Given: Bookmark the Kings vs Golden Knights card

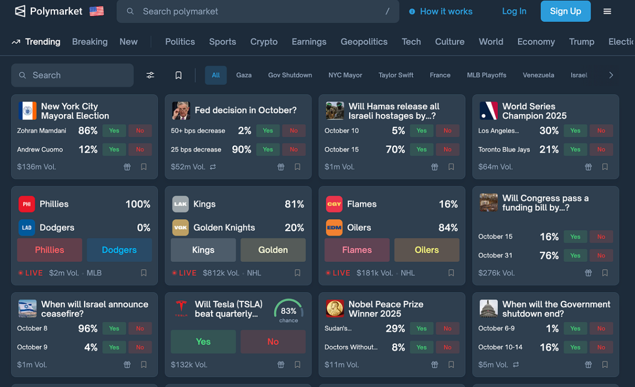Looking at the screenshot, I should (297, 273).
